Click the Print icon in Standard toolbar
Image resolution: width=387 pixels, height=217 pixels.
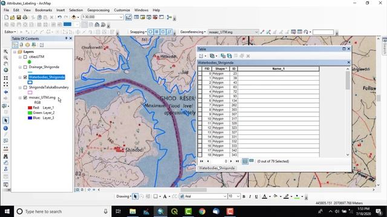pos(25,17)
